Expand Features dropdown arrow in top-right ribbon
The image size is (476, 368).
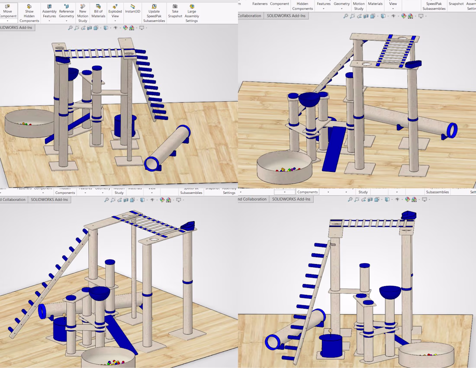point(324,9)
